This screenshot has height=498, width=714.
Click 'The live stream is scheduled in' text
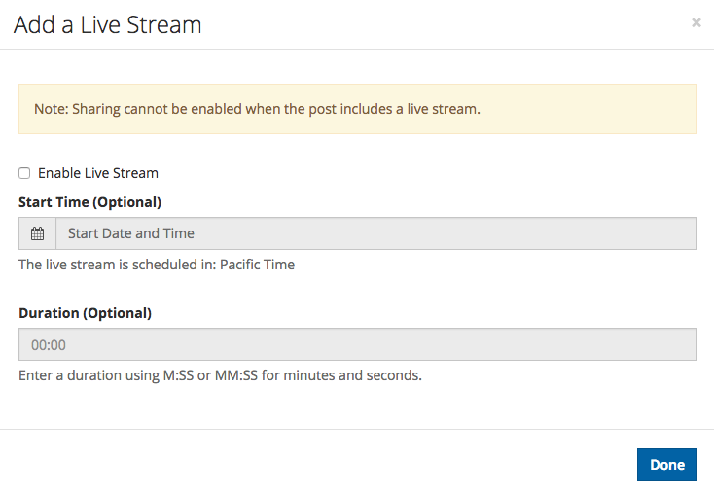pyautogui.click(x=118, y=265)
